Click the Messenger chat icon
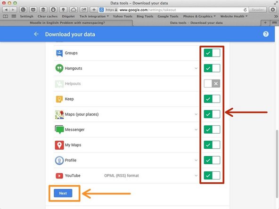Image resolution: width=279 pixels, height=209 pixels. (x=59, y=129)
